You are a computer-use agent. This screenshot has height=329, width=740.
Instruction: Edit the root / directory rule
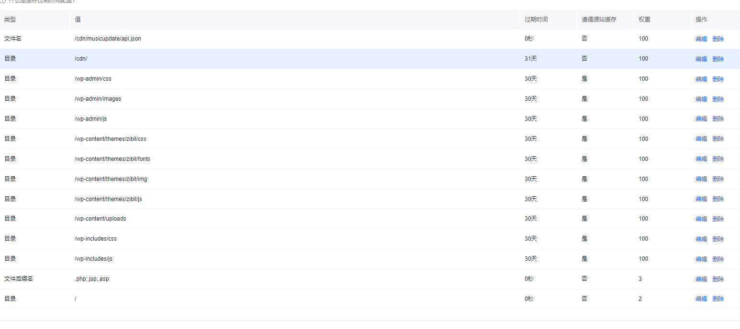[x=701, y=299]
